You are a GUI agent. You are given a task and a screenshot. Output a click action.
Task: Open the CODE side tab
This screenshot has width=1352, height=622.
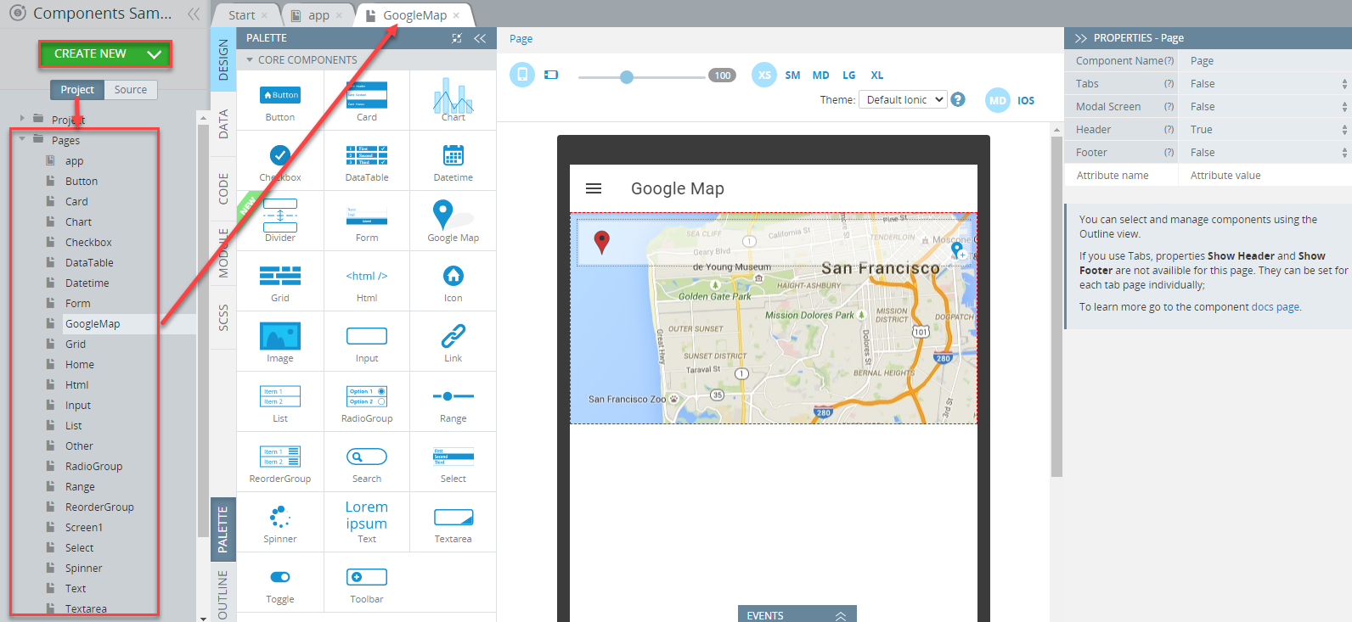pos(223,188)
